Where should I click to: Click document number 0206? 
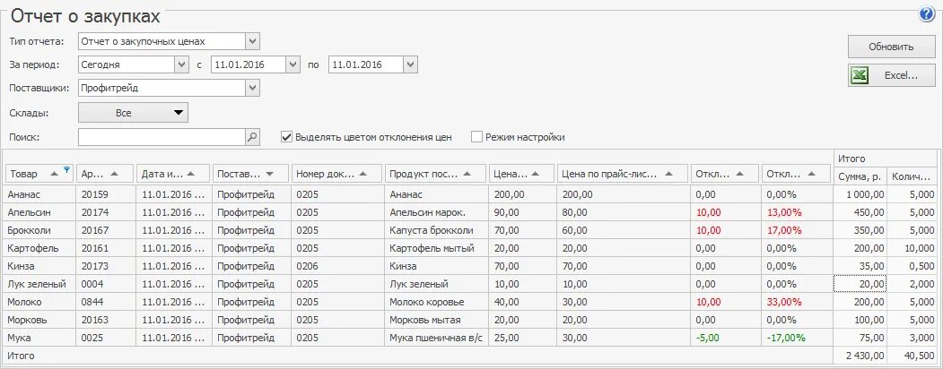[x=307, y=266]
